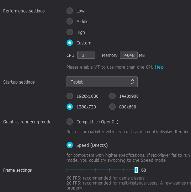Enable Compatible (OpenGL) rendering mode
The width and height of the screenshot is (191, 192).
click(x=70, y=122)
